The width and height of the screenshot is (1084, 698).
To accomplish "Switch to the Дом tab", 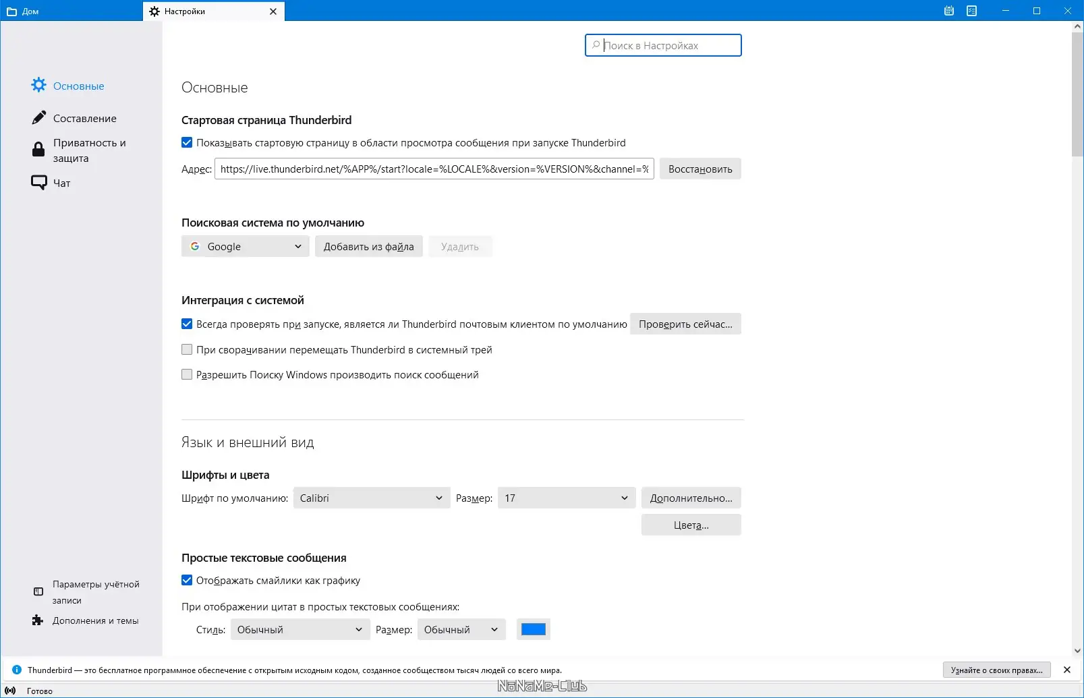I will [72, 11].
